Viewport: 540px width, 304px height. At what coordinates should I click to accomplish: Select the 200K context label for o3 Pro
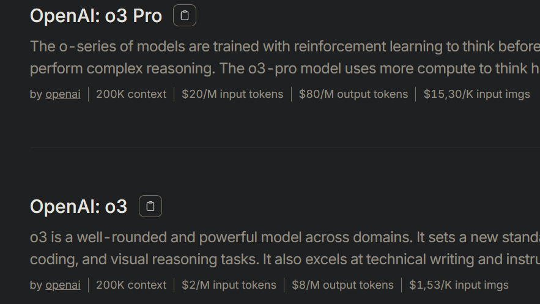coord(131,94)
